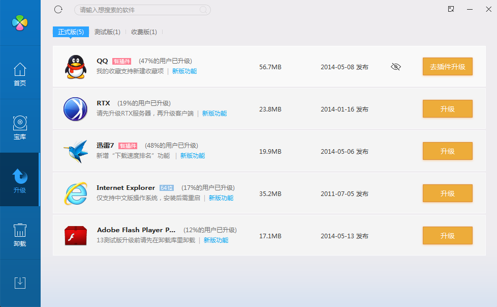Image resolution: width=497 pixels, height=307 pixels.
Task: Click the Adobe Flash Player icon
Action: (x=76, y=236)
